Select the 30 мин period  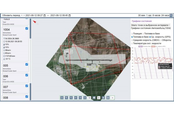pos(141,15)
